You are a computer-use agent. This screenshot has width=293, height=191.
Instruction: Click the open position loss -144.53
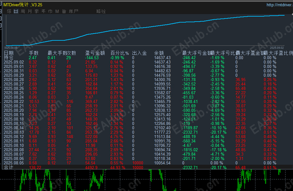click(92, 58)
